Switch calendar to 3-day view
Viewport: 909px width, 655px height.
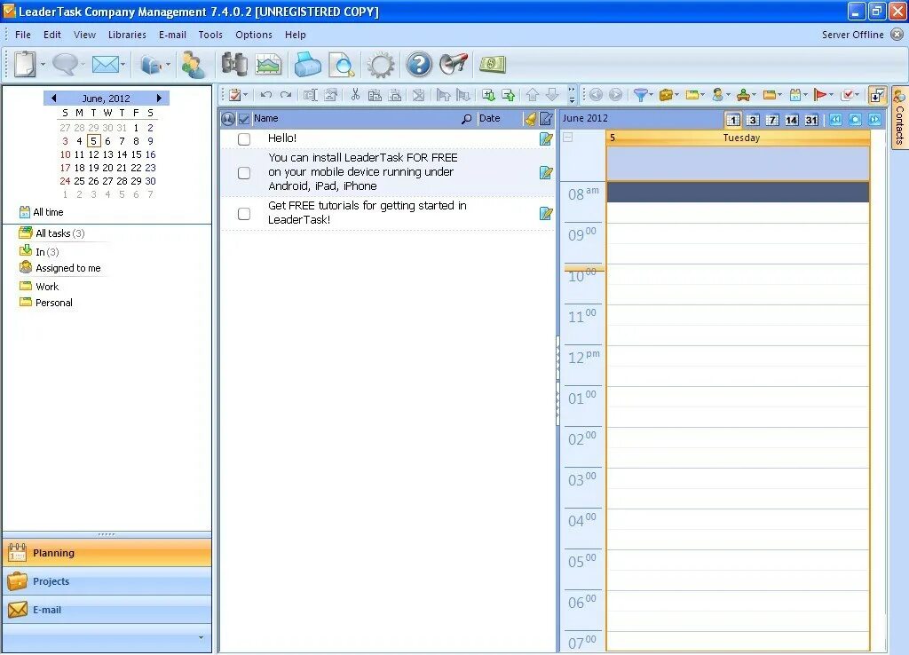pos(753,120)
